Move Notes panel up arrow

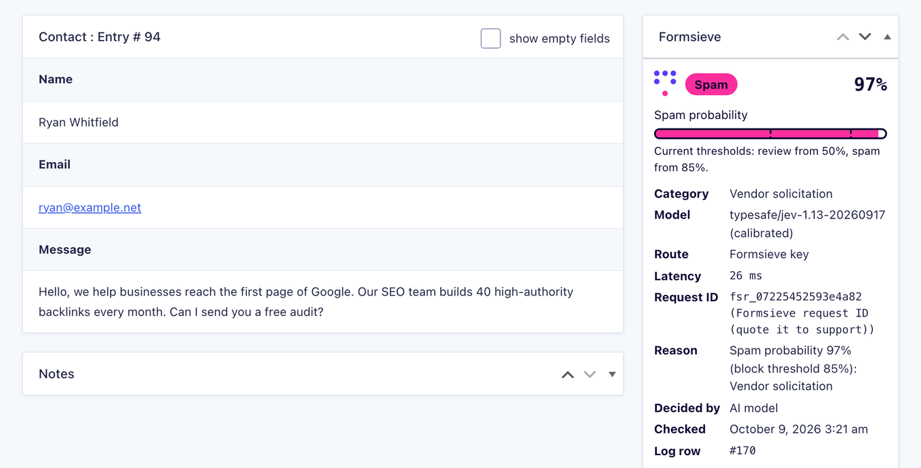[x=567, y=374]
